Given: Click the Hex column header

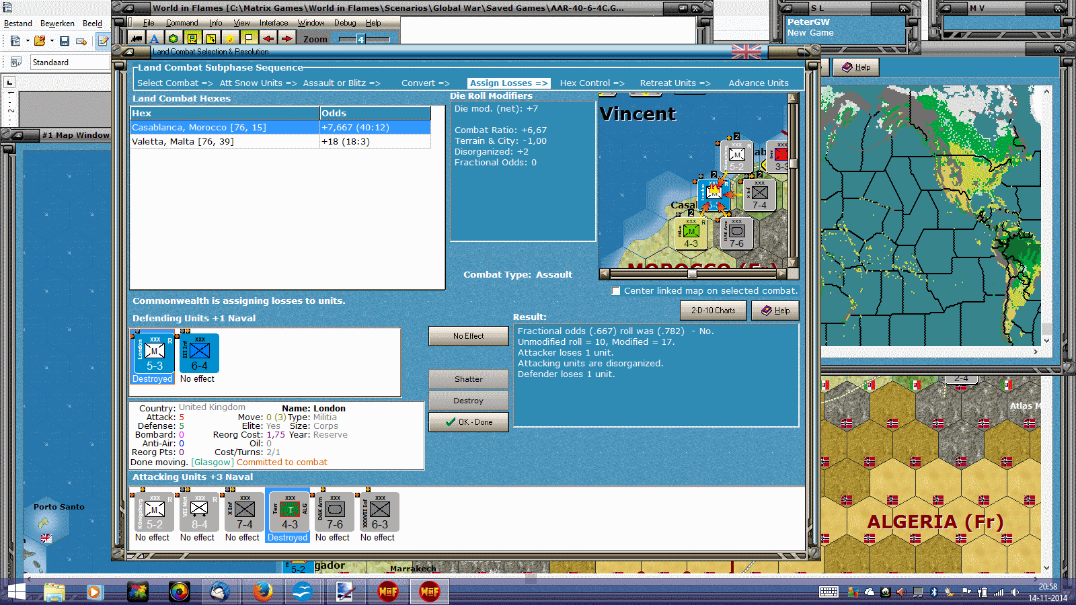Looking at the screenshot, I should point(225,114).
